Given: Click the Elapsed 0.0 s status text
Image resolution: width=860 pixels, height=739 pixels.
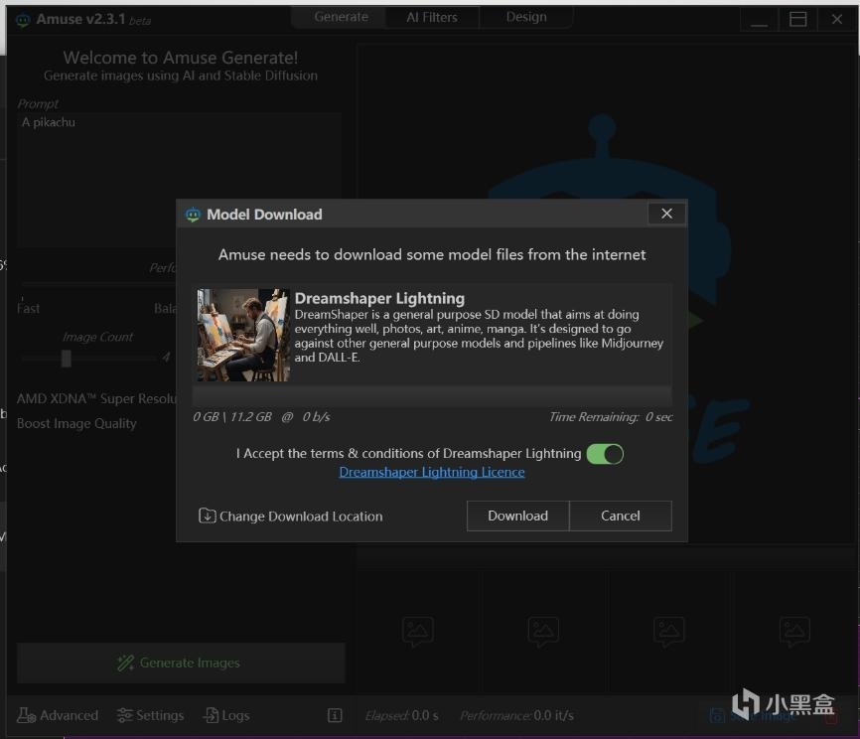Looking at the screenshot, I should pos(401,715).
